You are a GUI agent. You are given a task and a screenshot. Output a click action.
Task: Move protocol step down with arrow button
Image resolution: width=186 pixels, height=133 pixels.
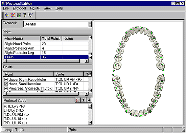(89, 100)
